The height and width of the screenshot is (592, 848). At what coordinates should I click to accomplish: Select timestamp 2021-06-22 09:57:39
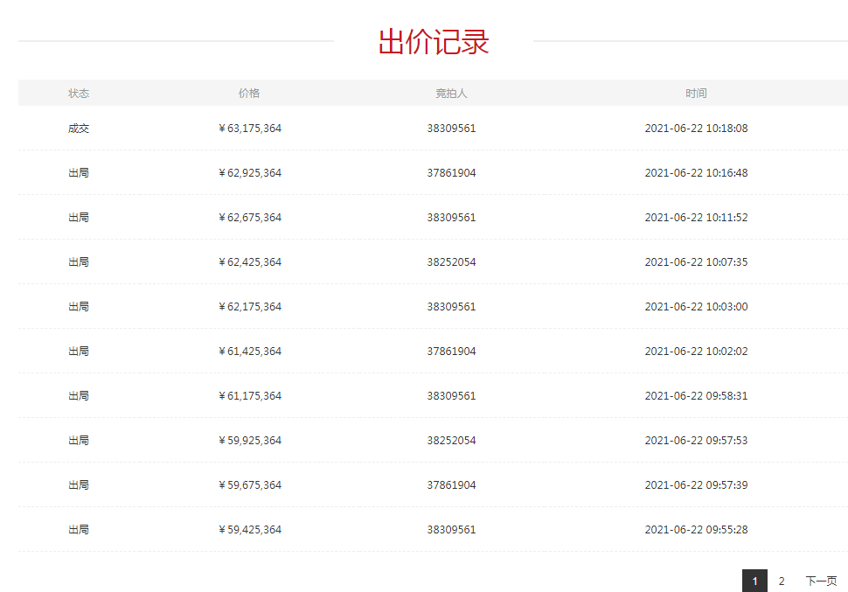696,484
